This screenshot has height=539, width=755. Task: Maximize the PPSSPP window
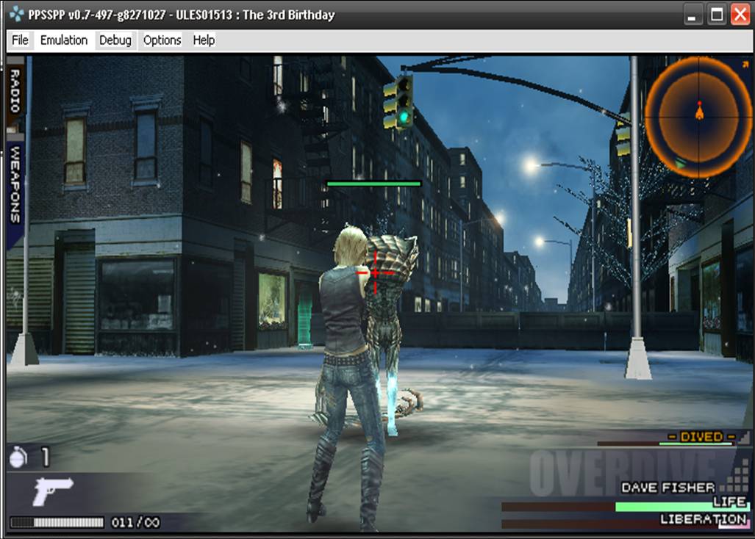pos(717,15)
